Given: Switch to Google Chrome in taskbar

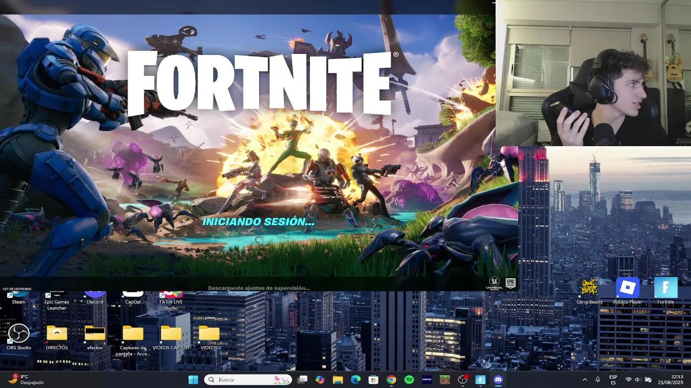Looking at the screenshot, I should click(391, 379).
